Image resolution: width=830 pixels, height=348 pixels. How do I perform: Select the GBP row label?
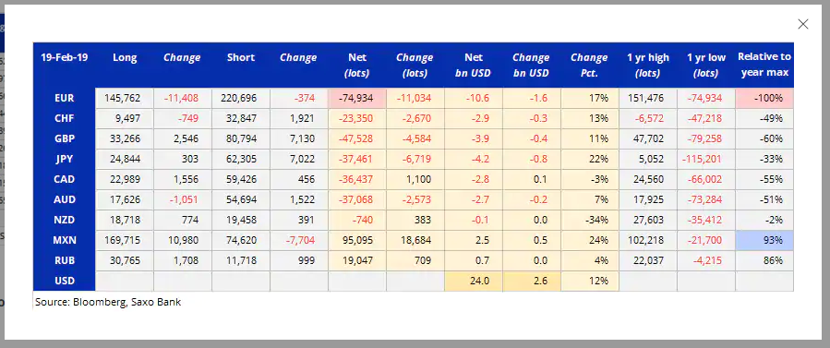(x=64, y=138)
